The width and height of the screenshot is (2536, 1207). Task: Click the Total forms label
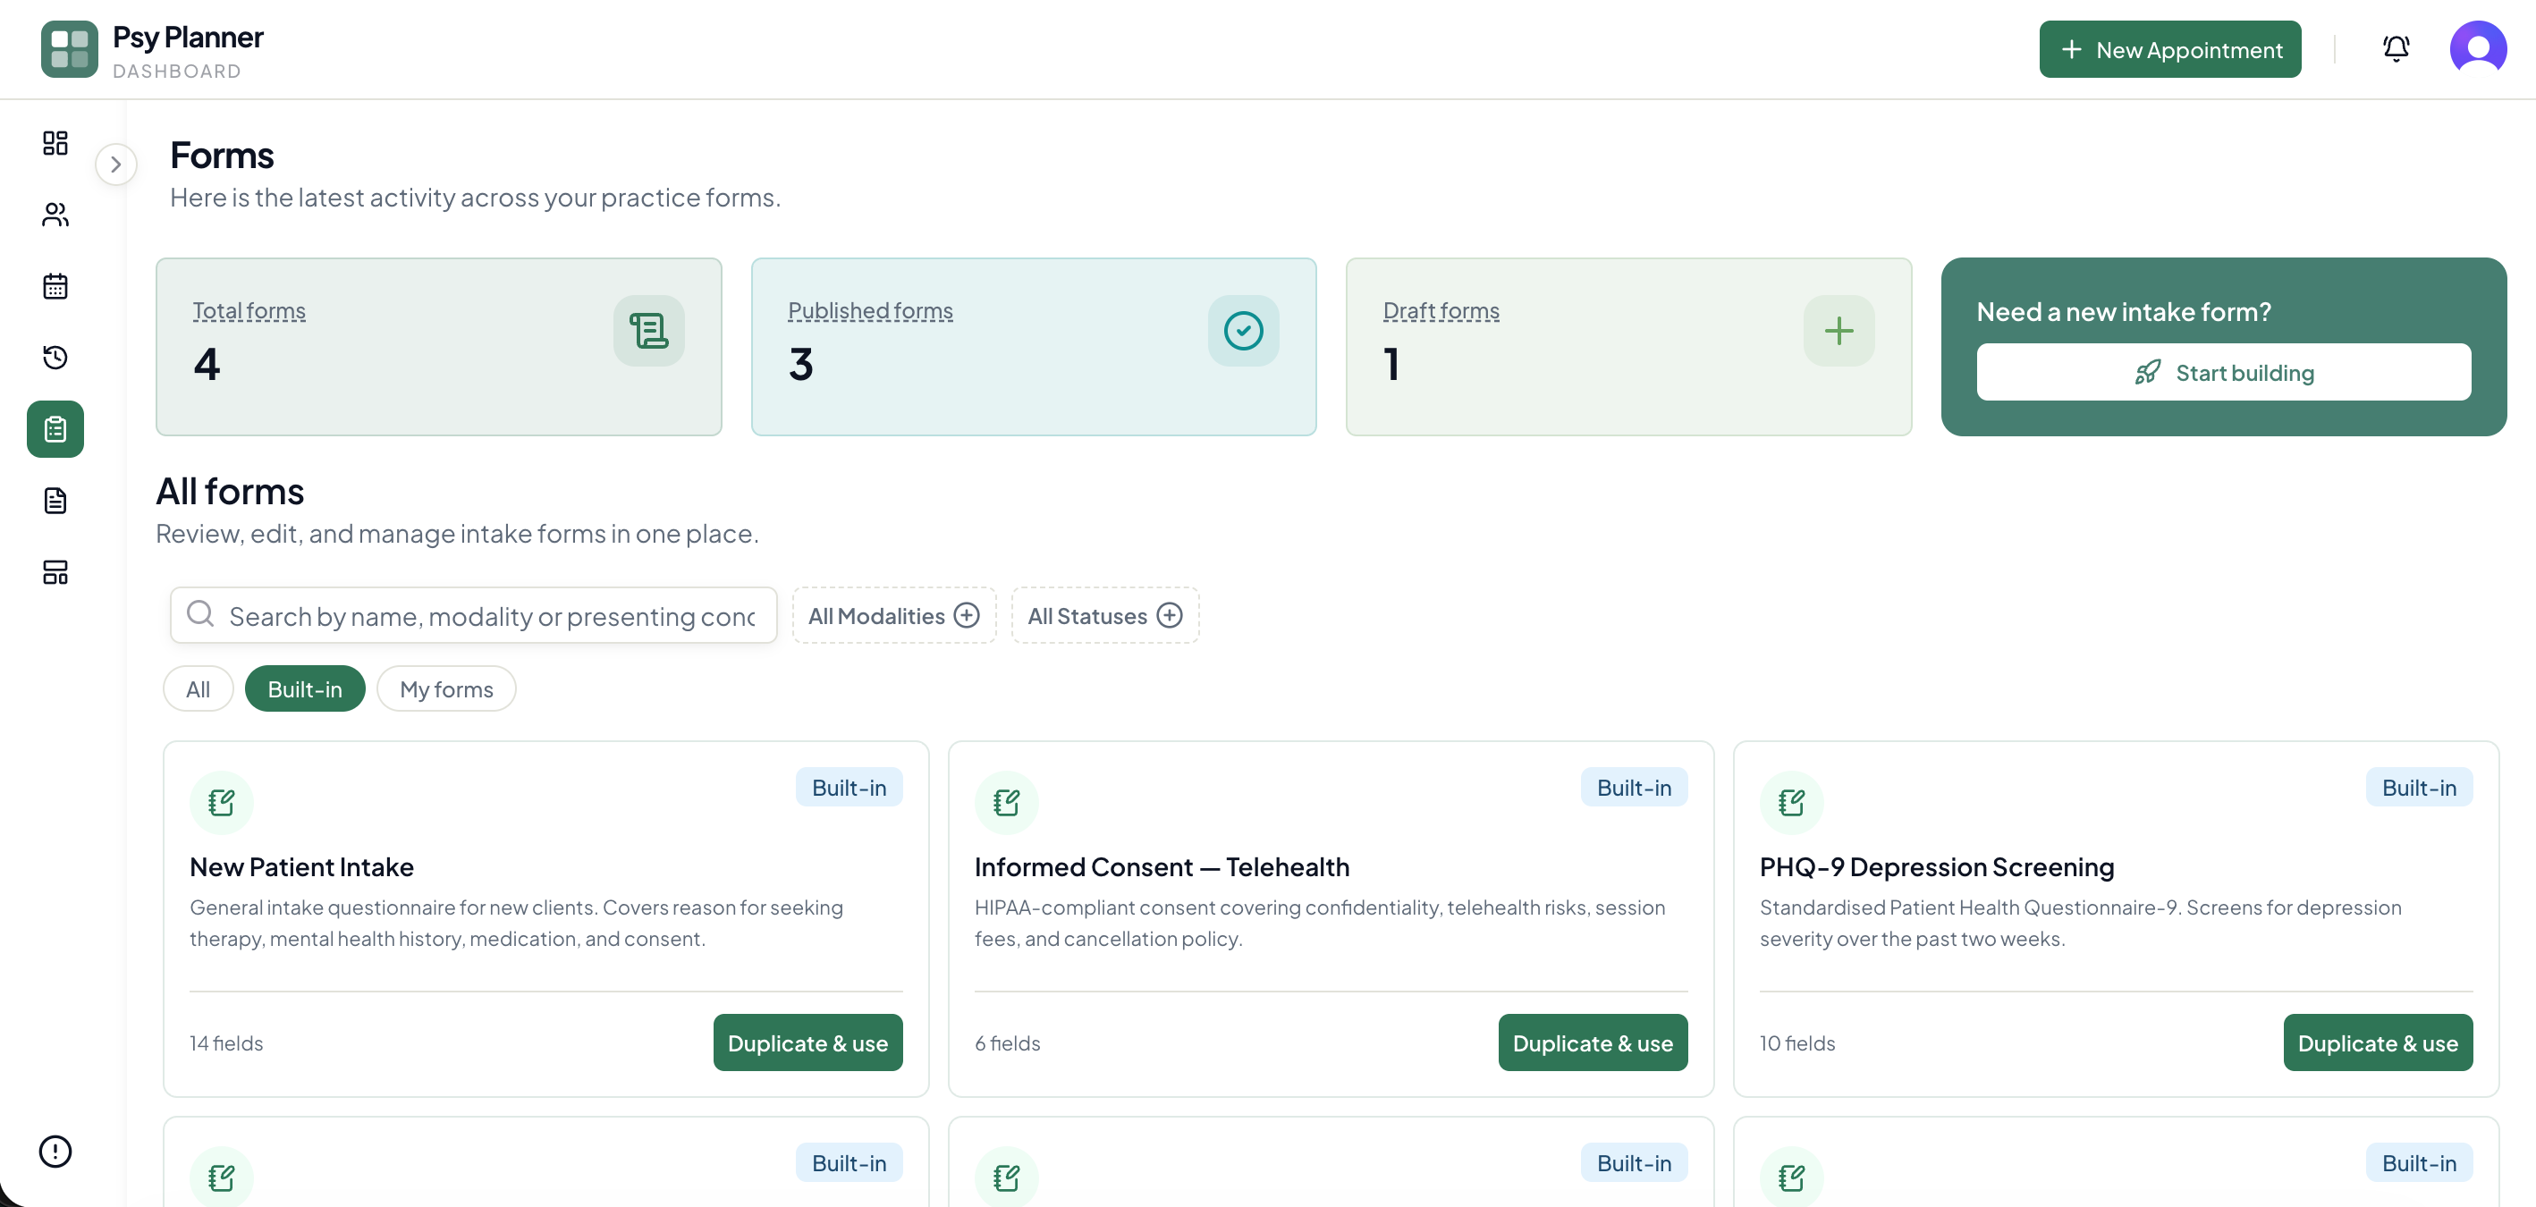pyautogui.click(x=249, y=311)
